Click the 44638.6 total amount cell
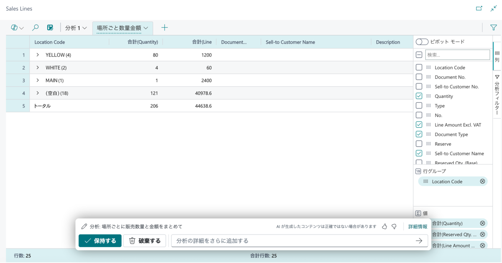This screenshot has width=502, height=263. [x=190, y=106]
